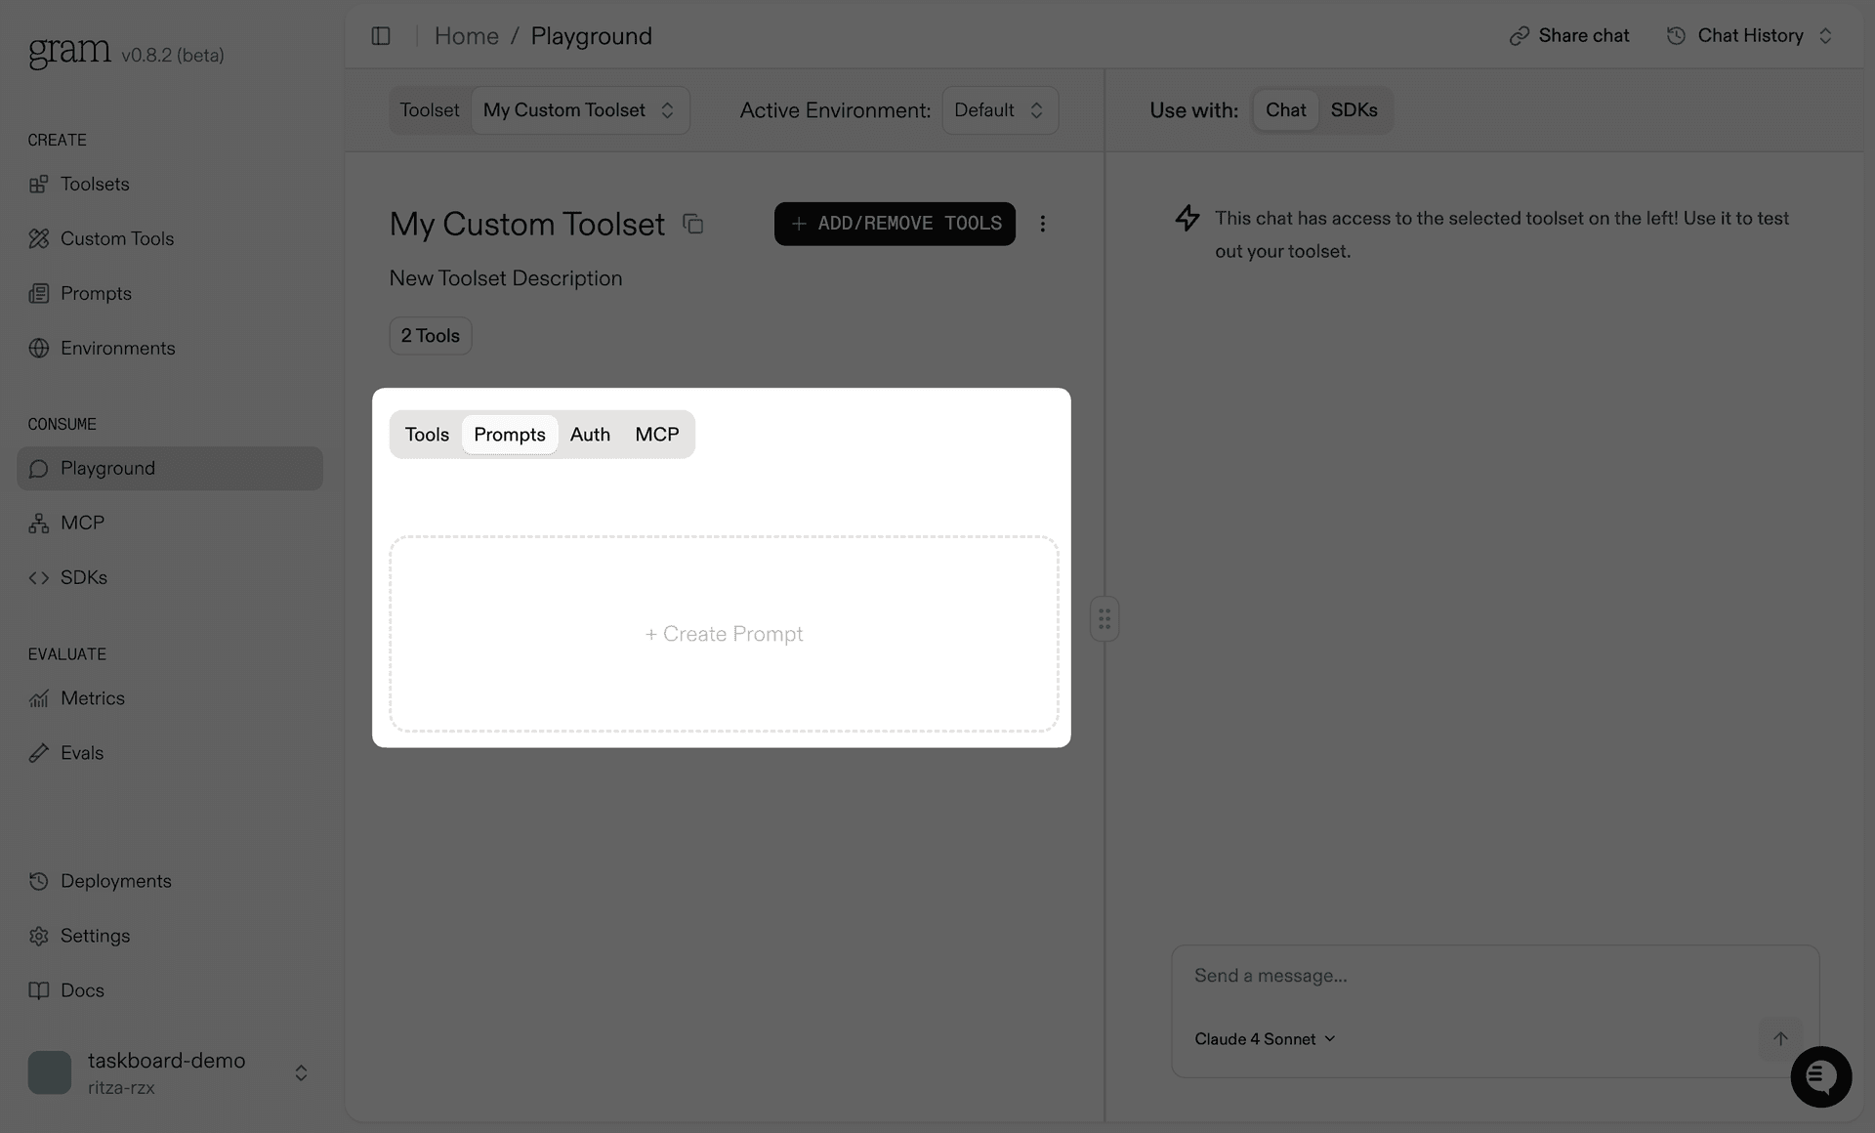Click the Metrics chart icon
This screenshot has width=1875, height=1133.
tap(39, 698)
